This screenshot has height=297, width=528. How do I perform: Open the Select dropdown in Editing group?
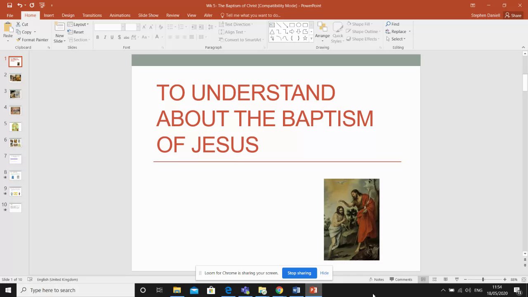pyautogui.click(x=396, y=39)
